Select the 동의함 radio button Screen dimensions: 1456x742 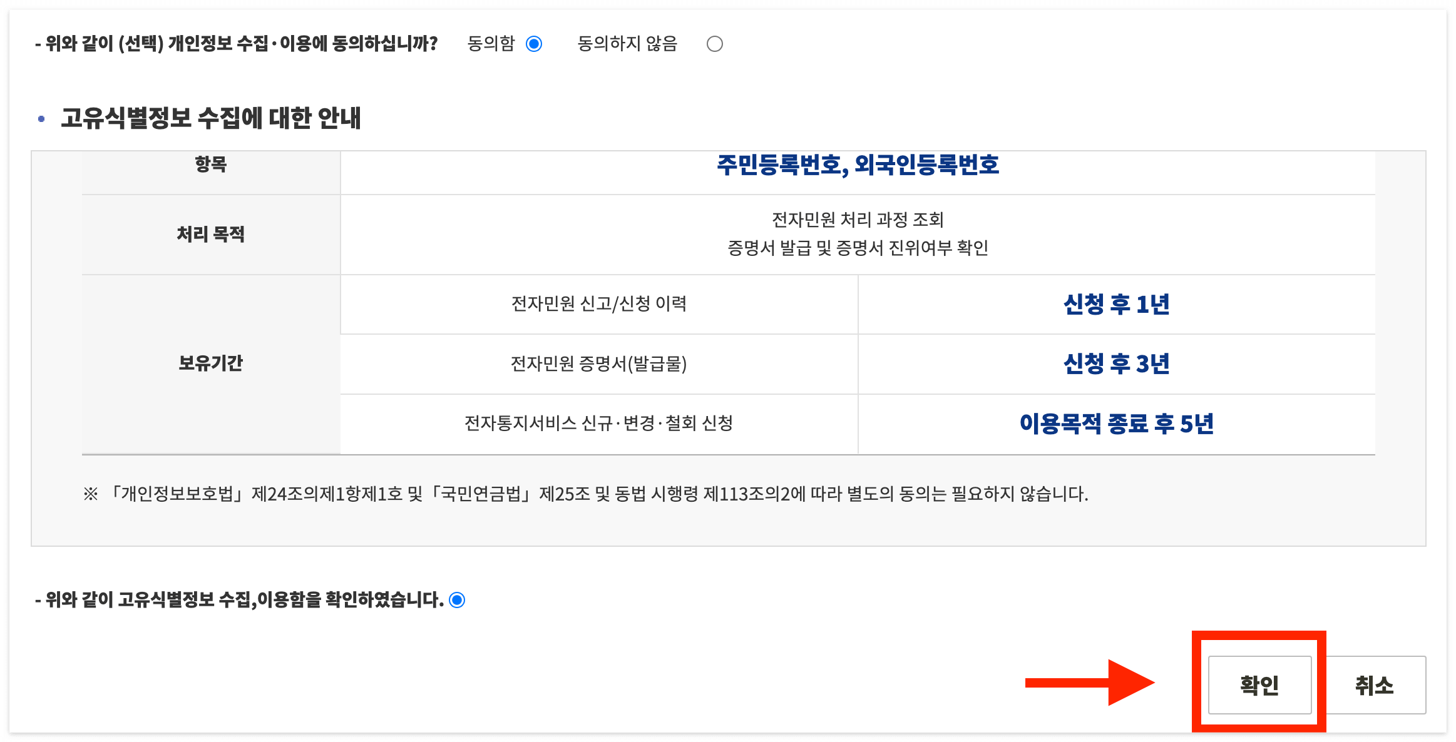[x=534, y=44]
